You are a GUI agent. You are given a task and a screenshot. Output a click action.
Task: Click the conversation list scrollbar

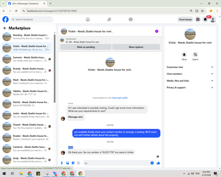click(x=55, y=69)
